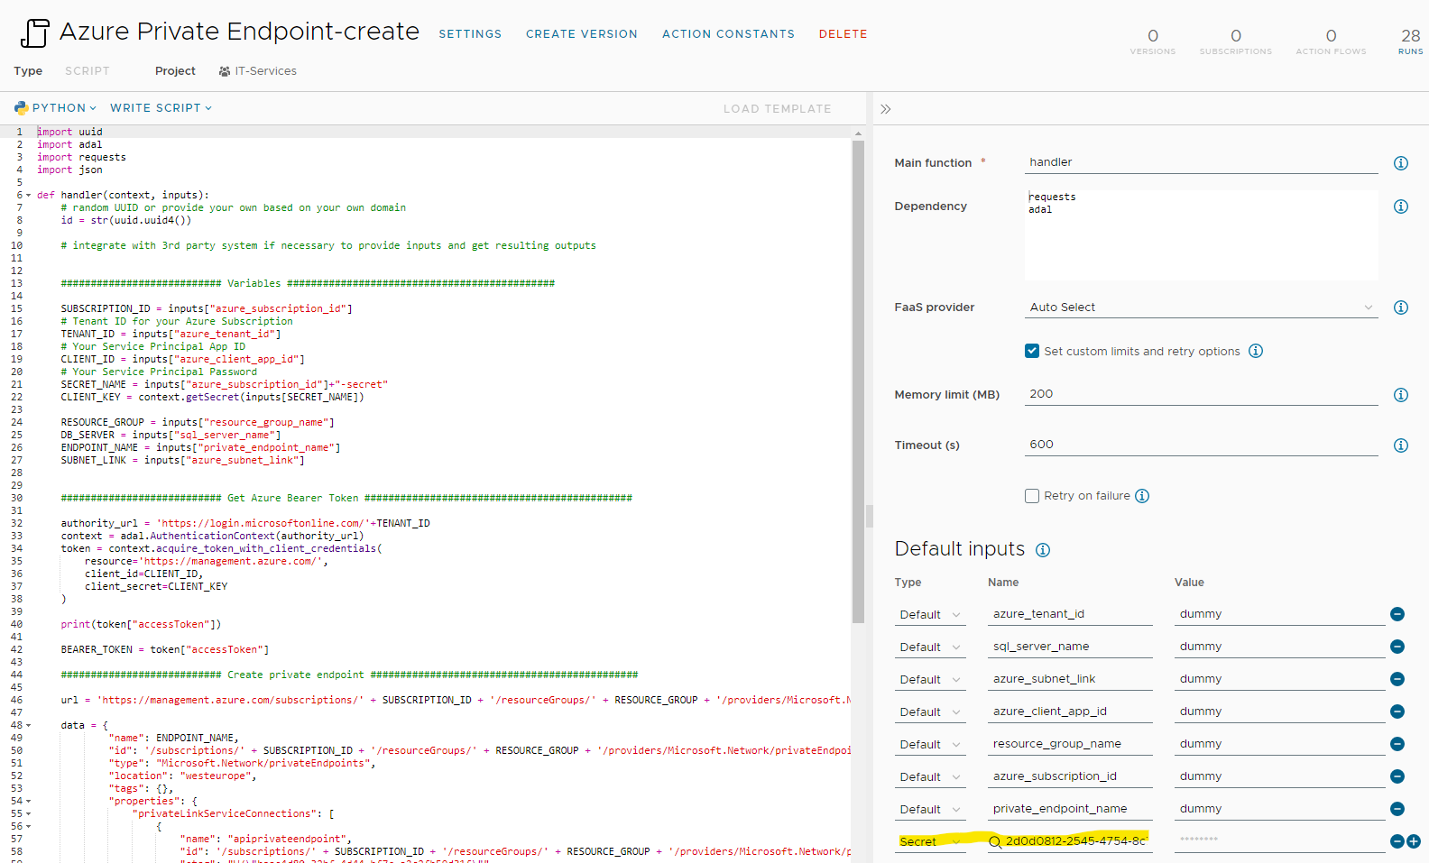Click the line 'BEARER_TOKEN = token["accessToken"]'
Image resolution: width=1429 pixels, height=863 pixels.
(164, 649)
